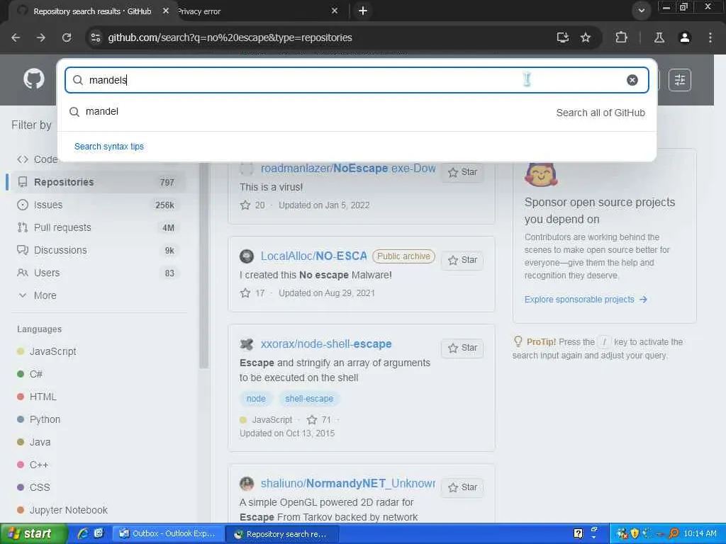Screen dimensions: 726x544
Task: Open shaliuno/NormandyNET repository link
Action: coord(347,484)
